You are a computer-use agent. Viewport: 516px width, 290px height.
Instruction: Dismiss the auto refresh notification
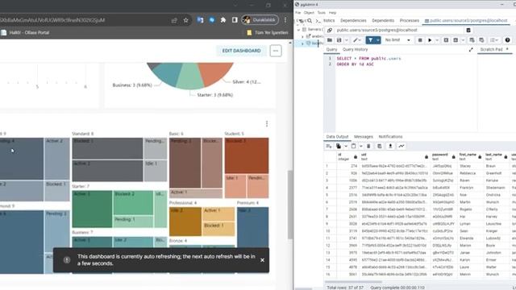pyautogui.click(x=262, y=260)
